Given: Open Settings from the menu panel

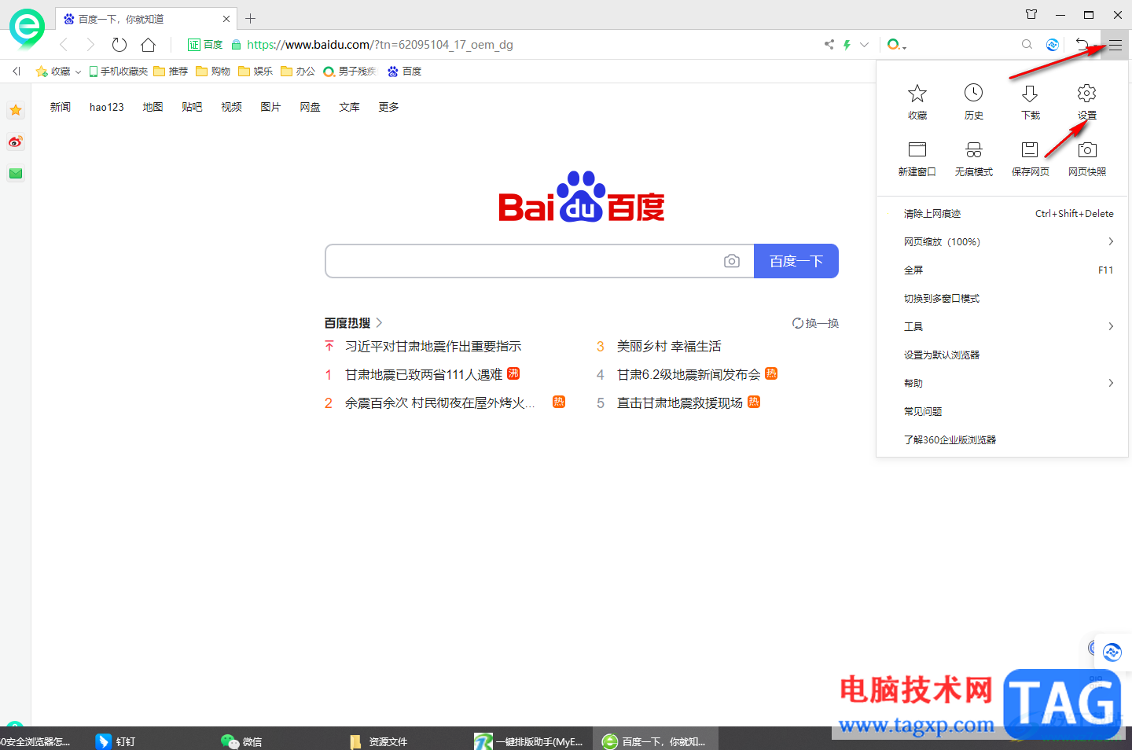Looking at the screenshot, I should (x=1086, y=101).
